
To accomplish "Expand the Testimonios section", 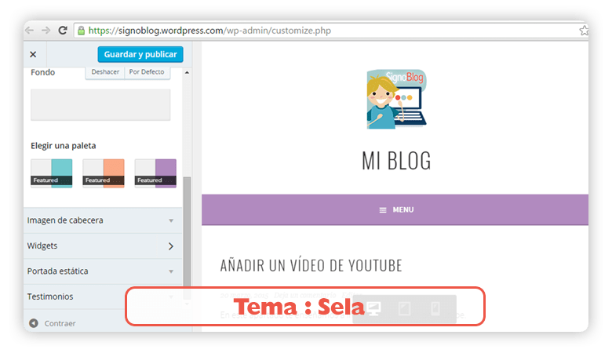I will pyautogui.click(x=103, y=297).
